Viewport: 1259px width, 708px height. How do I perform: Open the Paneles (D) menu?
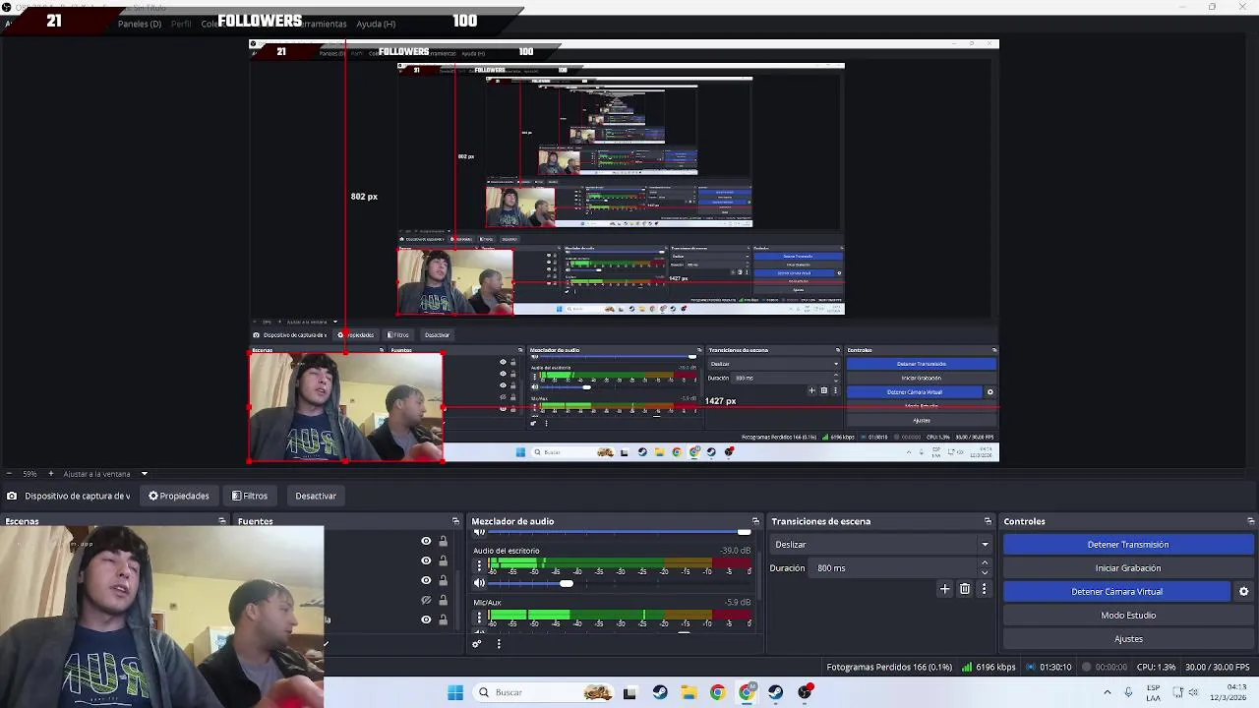point(140,24)
